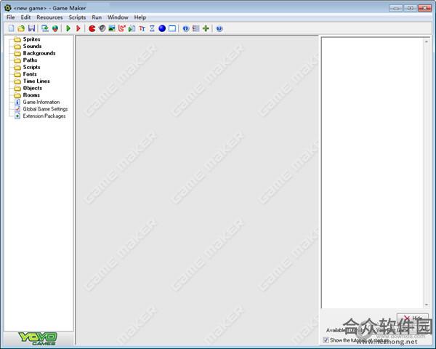
Task: Open the Resources menu
Action: click(x=49, y=17)
